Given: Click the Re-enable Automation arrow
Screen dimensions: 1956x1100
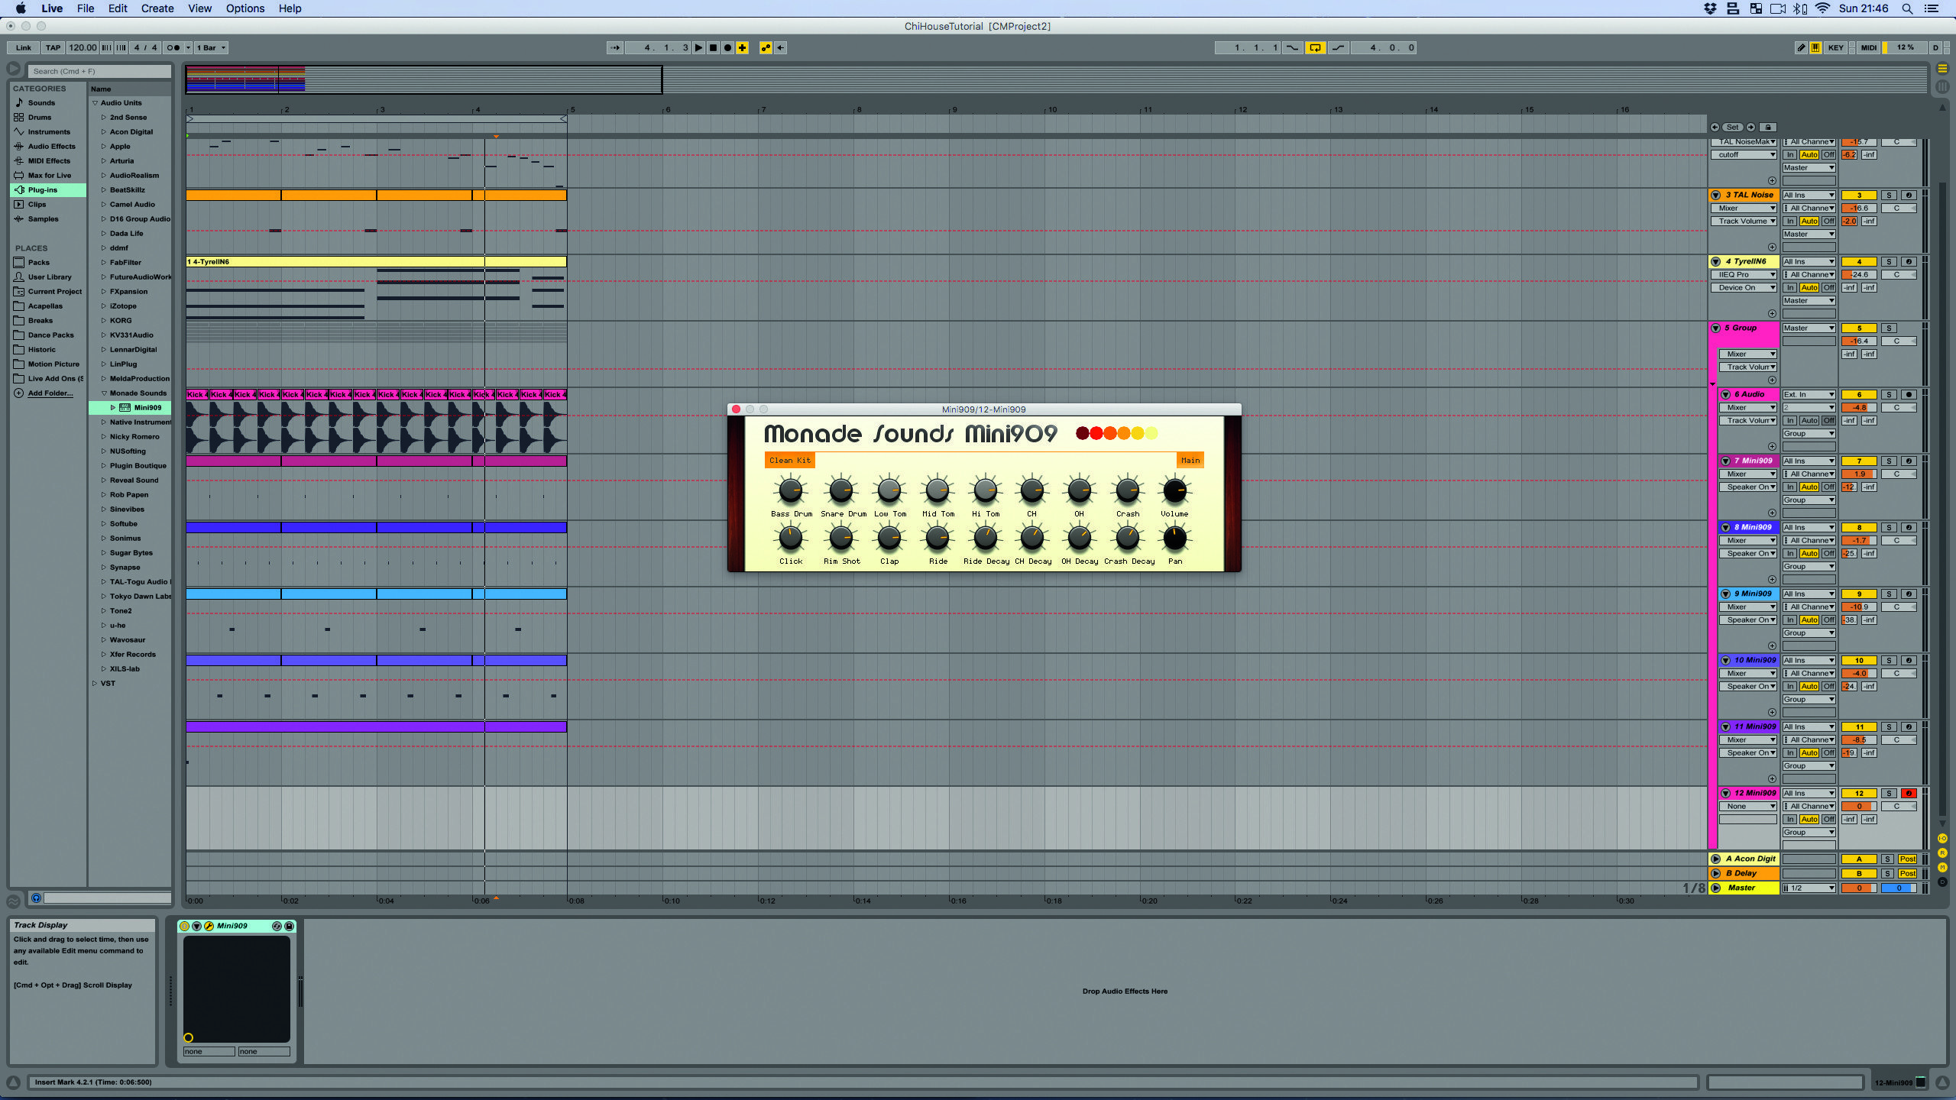Looking at the screenshot, I should [780, 47].
